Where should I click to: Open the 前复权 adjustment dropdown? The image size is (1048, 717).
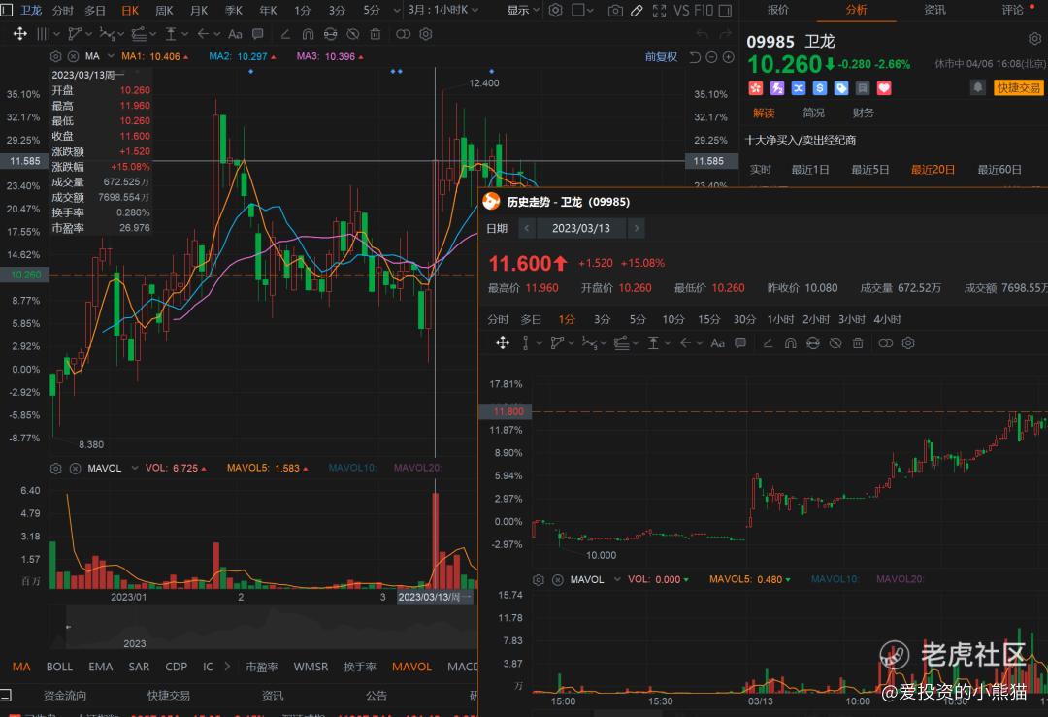[x=661, y=57]
